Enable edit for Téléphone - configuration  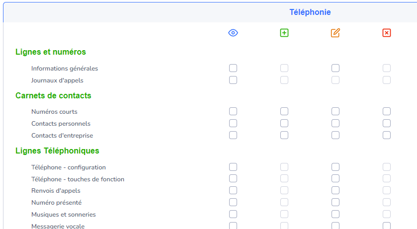tap(335, 167)
